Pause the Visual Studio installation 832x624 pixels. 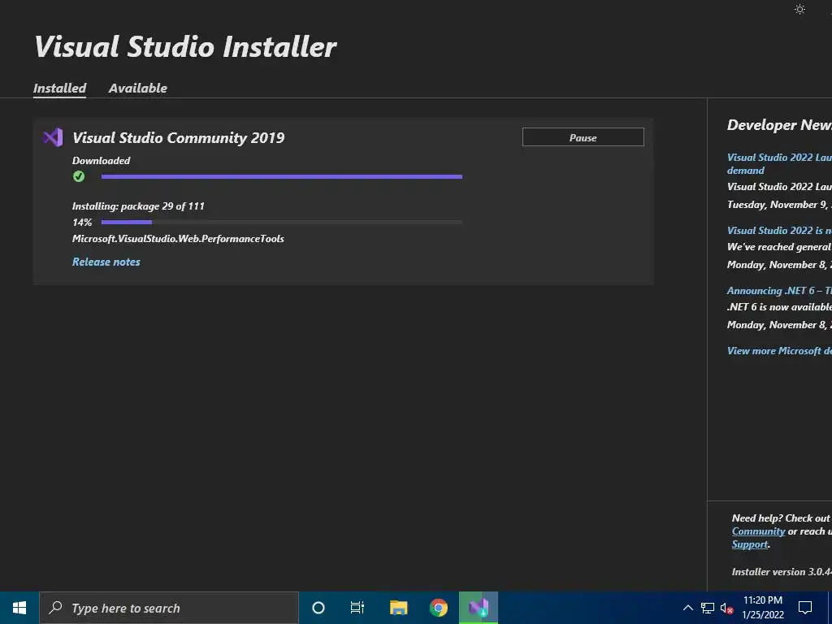[583, 137]
